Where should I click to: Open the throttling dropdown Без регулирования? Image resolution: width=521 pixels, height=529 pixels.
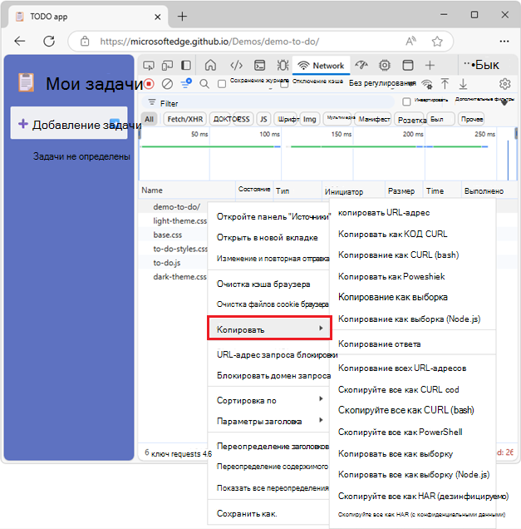point(382,83)
